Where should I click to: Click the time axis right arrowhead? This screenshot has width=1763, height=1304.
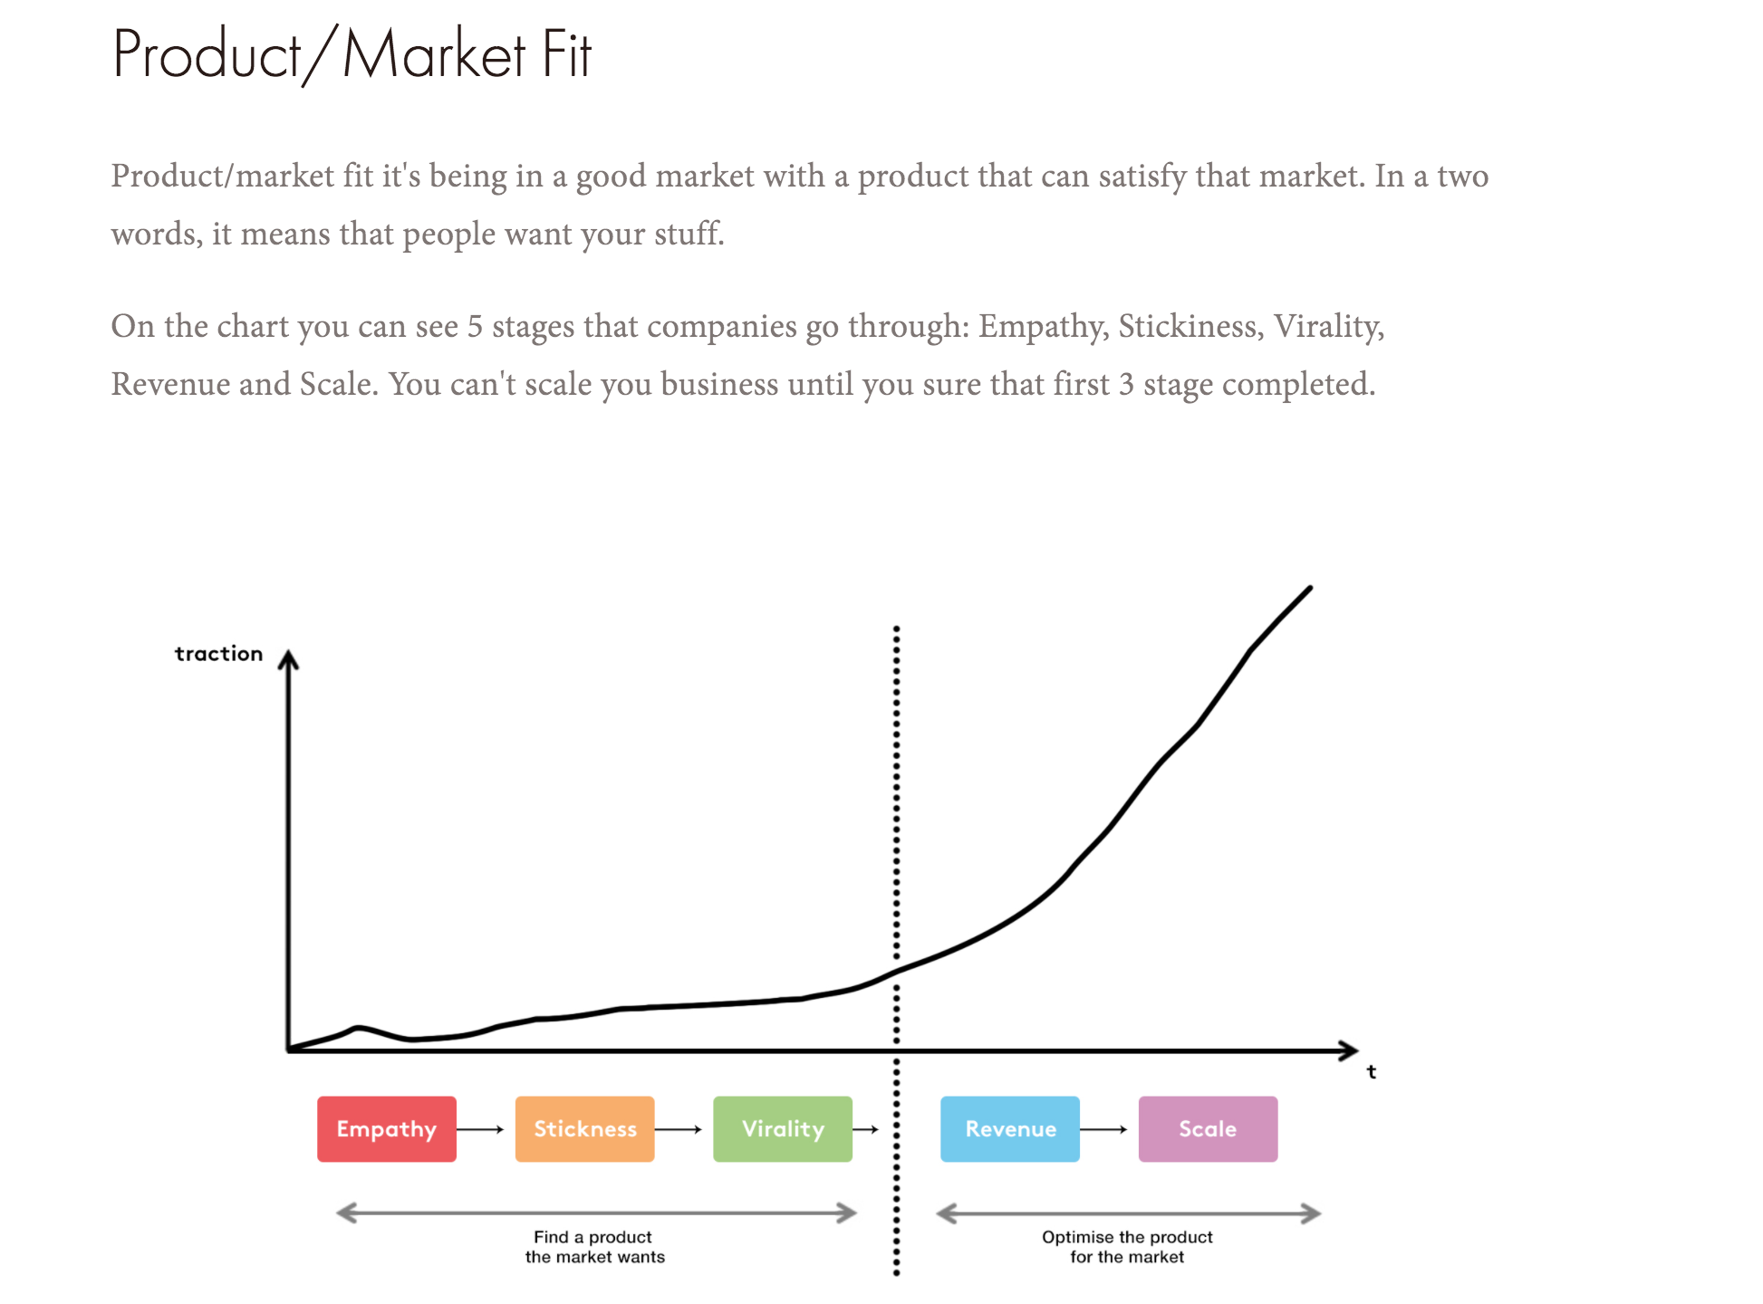click(1348, 1050)
